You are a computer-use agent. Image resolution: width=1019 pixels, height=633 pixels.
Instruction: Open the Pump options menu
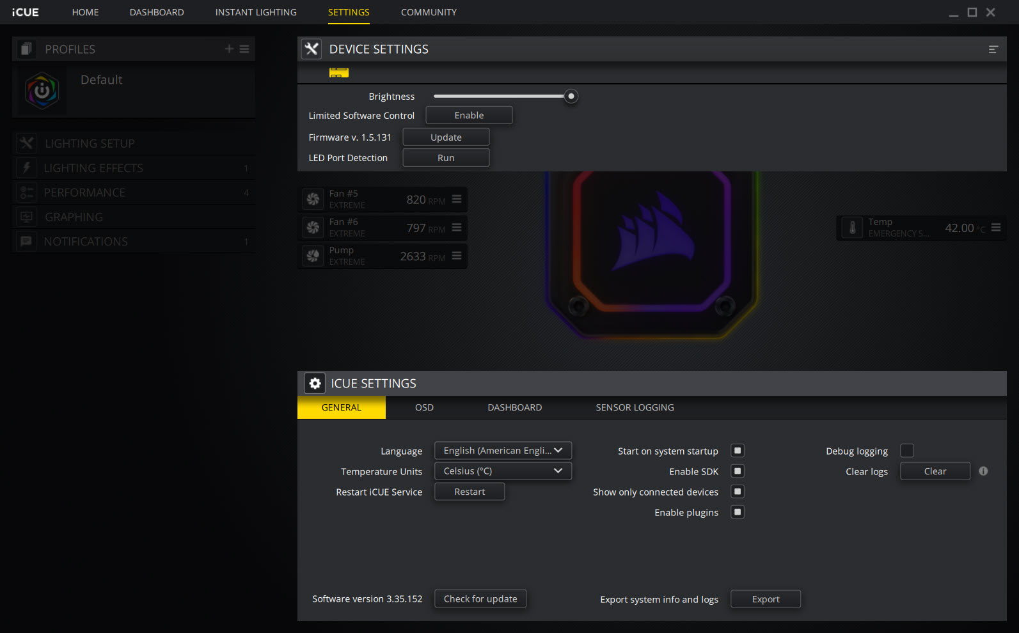coord(457,256)
